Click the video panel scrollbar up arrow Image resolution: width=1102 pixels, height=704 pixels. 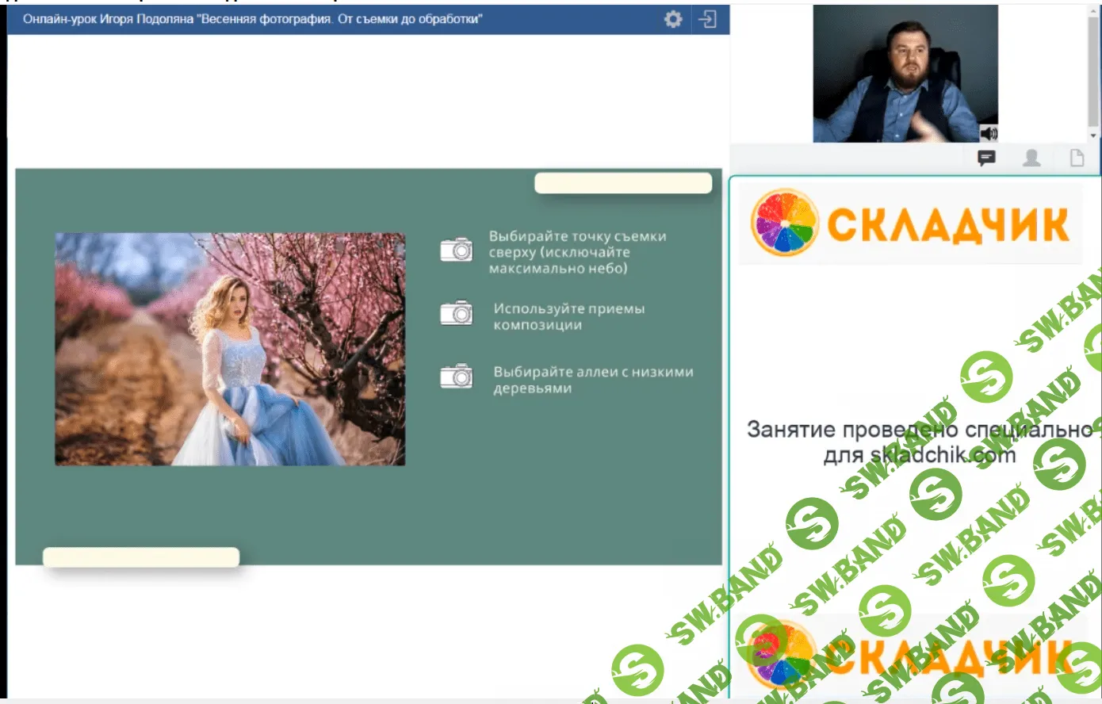click(x=1094, y=10)
